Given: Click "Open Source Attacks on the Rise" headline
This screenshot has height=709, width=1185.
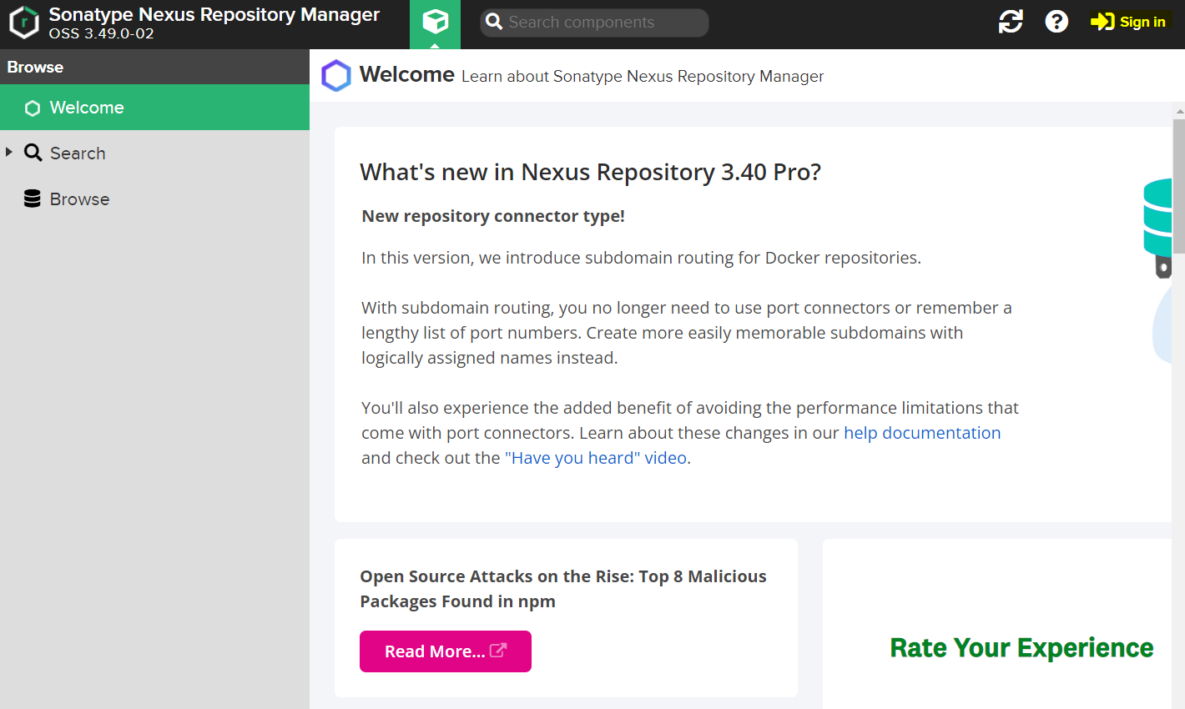Looking at the screenshot, I should click(x=563, y=589).
